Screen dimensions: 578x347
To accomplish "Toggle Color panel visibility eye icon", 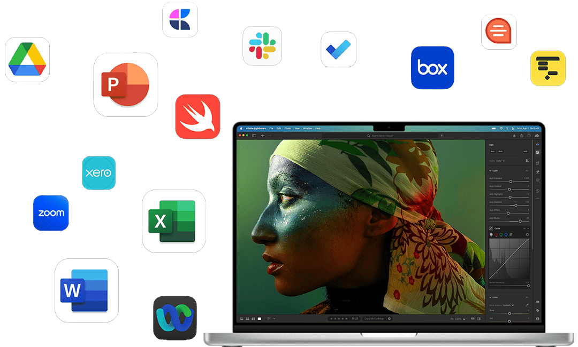I will tap(527, 297).
